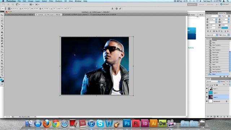Open the font size dropdown
Image resolution: width=231 pixels, height=130 pixels.
click(x=216, y=19)
